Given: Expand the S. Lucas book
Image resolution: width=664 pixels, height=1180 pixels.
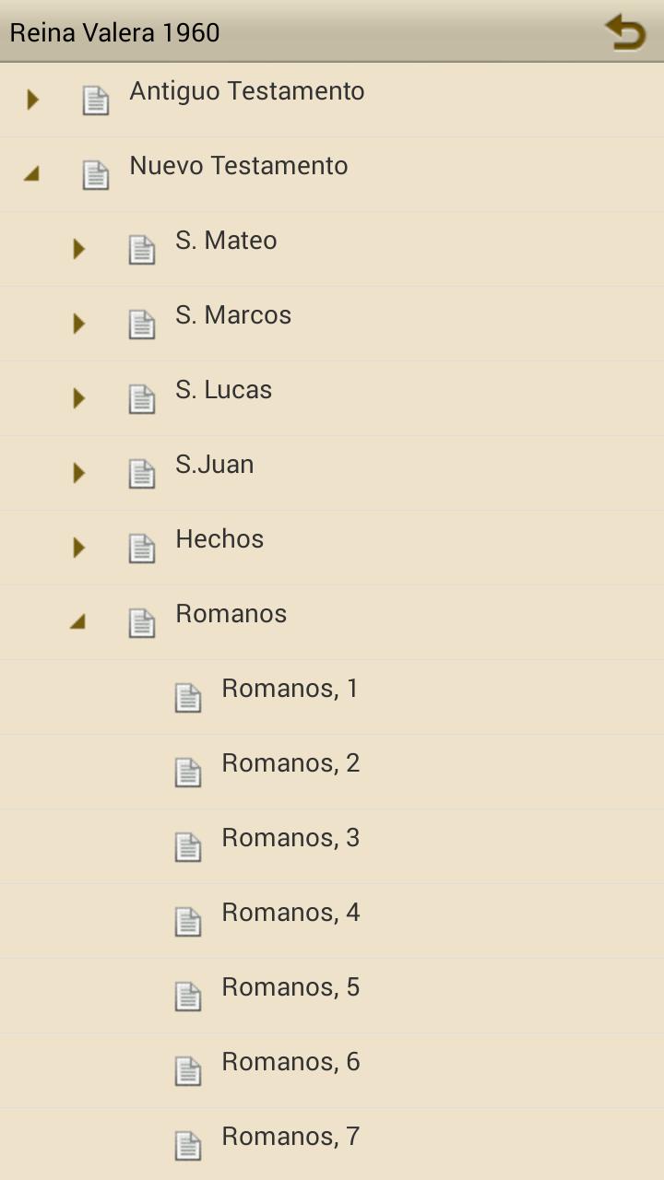Looking at the screenshot, I should coord(79,398).
